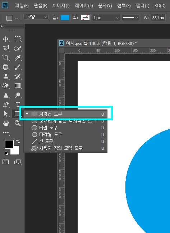This screenshot has height=233, width=170.
Task: Select the Path Selection arrow tool
Action: pyautogui.click(x=6, y=114)
